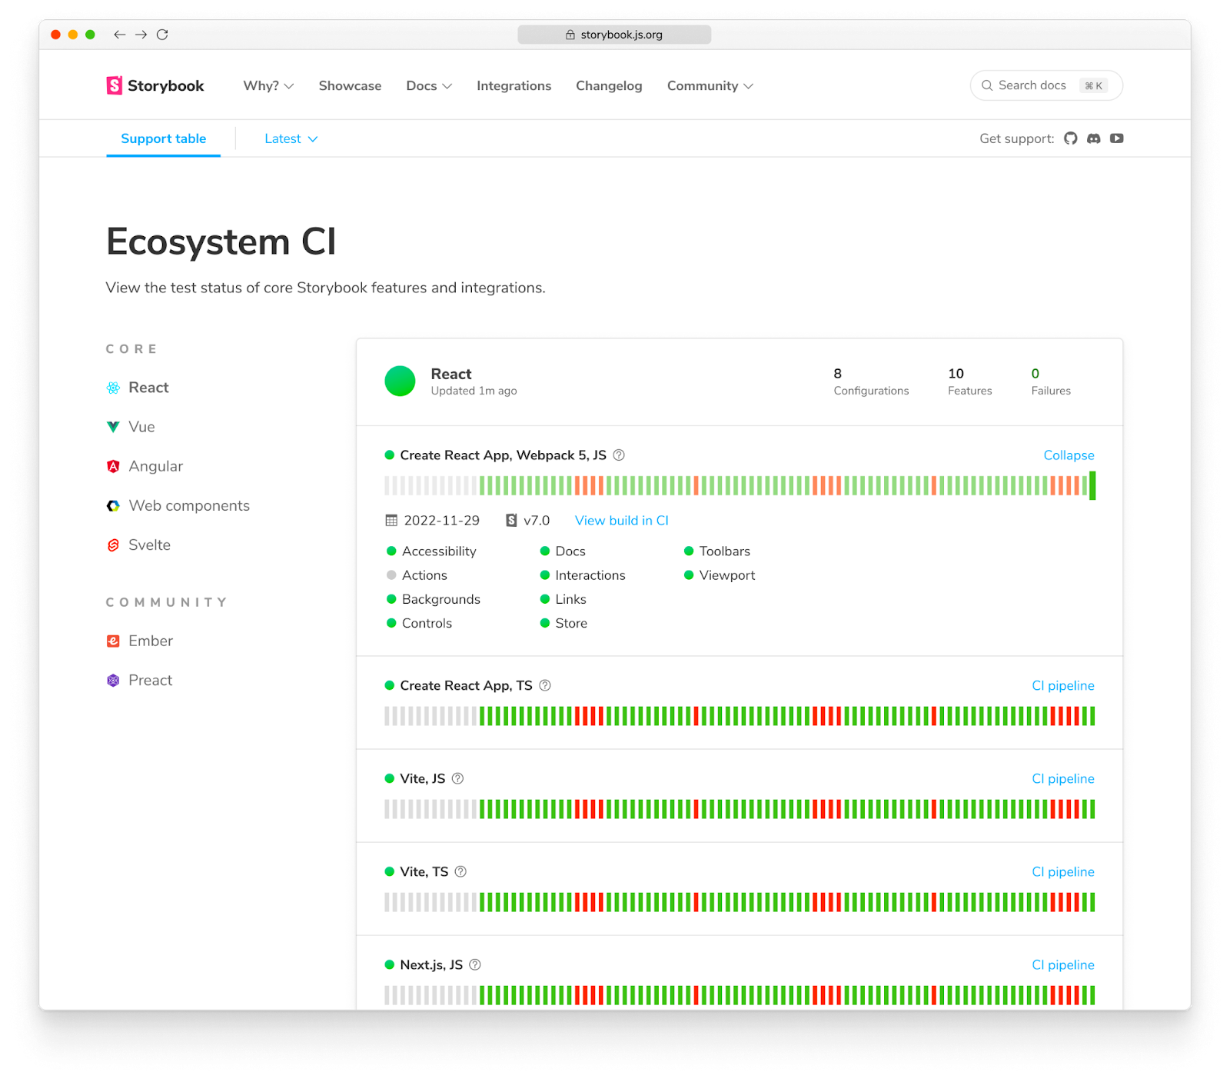Click the calendar icon next to 2022-11-29
This screenshot has height=1079, width=1230.
coord(391,521)
